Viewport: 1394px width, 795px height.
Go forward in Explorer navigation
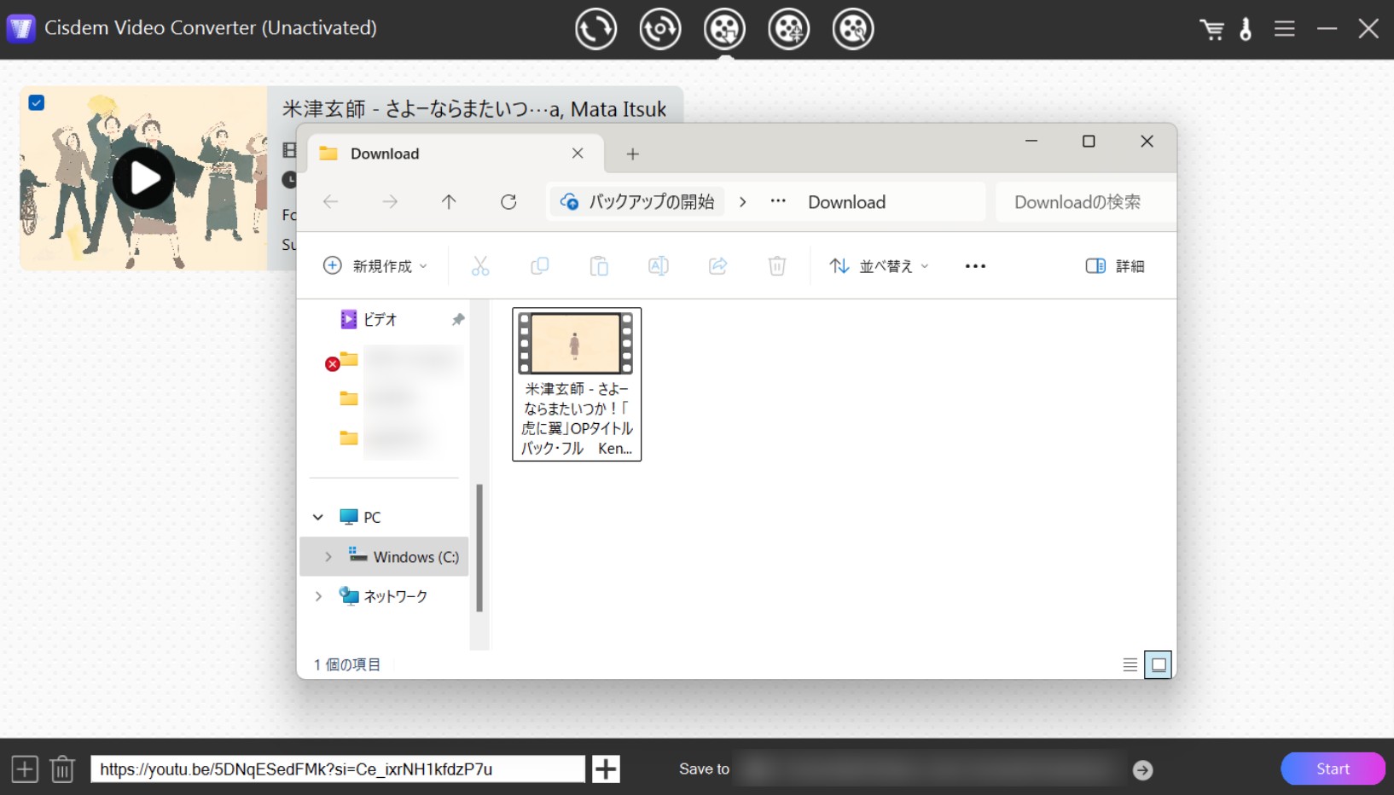point(390,202)
